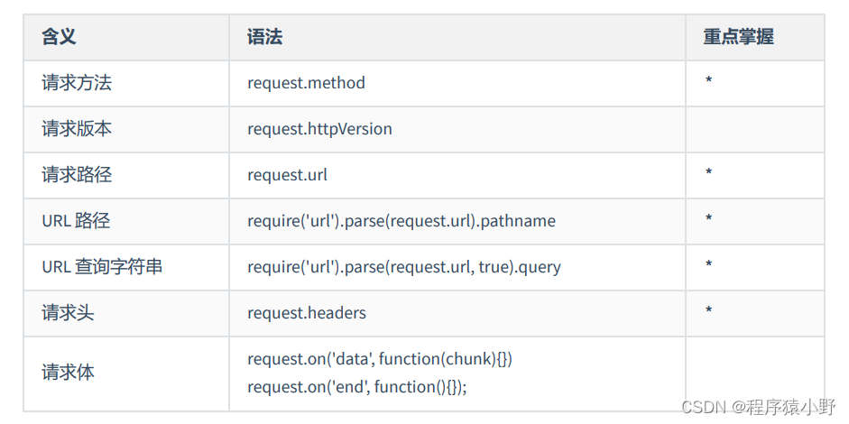849x424 pixels.
Task: Click the CSDN @程序猿小野 watermark
Action: pos(757,407)
